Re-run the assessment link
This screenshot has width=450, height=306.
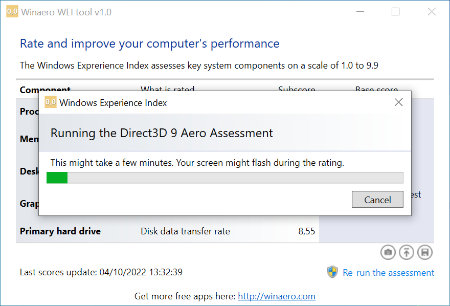point(388,272)
